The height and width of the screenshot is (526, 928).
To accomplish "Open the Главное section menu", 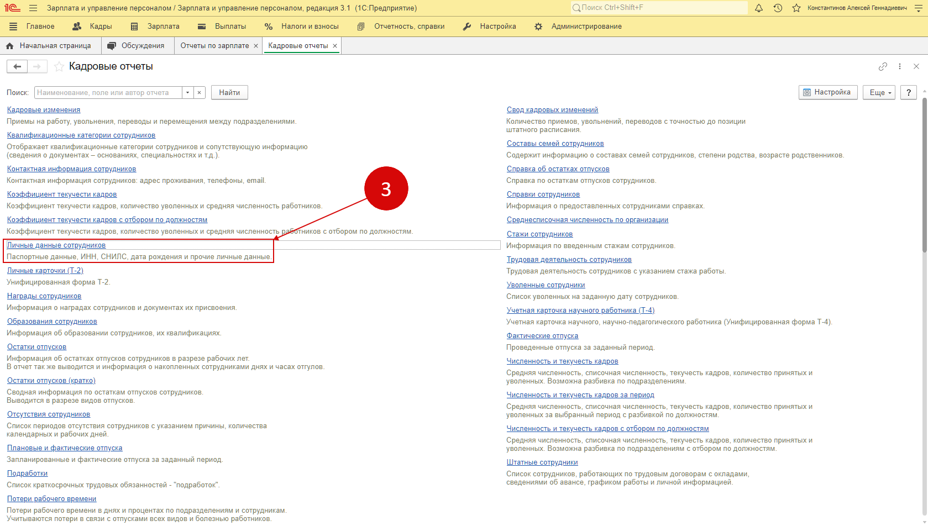I will (33, 27).
